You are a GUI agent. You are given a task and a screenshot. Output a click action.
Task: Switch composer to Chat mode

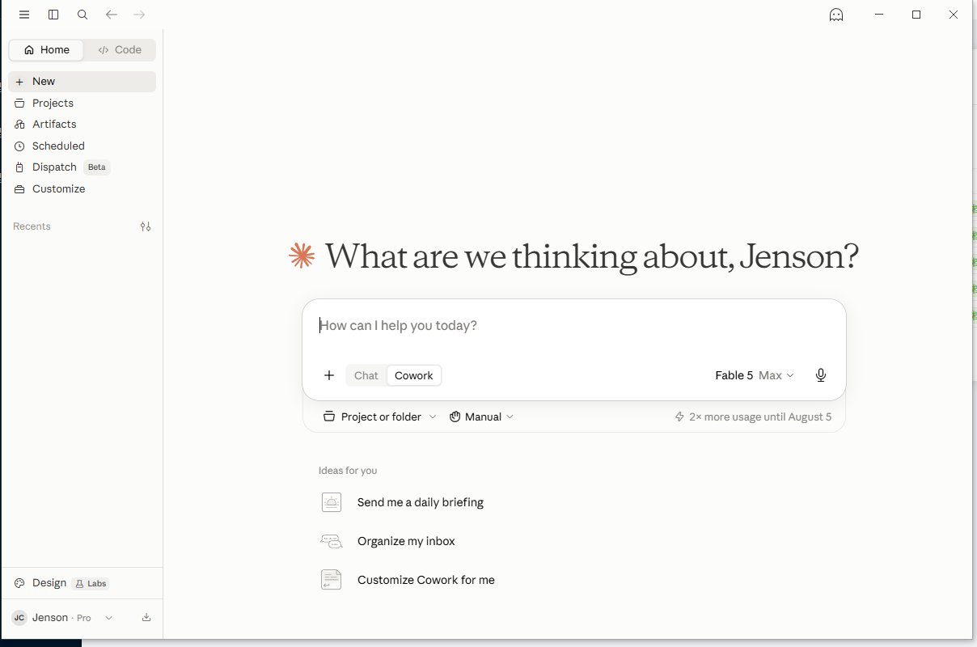pos(366,375)
